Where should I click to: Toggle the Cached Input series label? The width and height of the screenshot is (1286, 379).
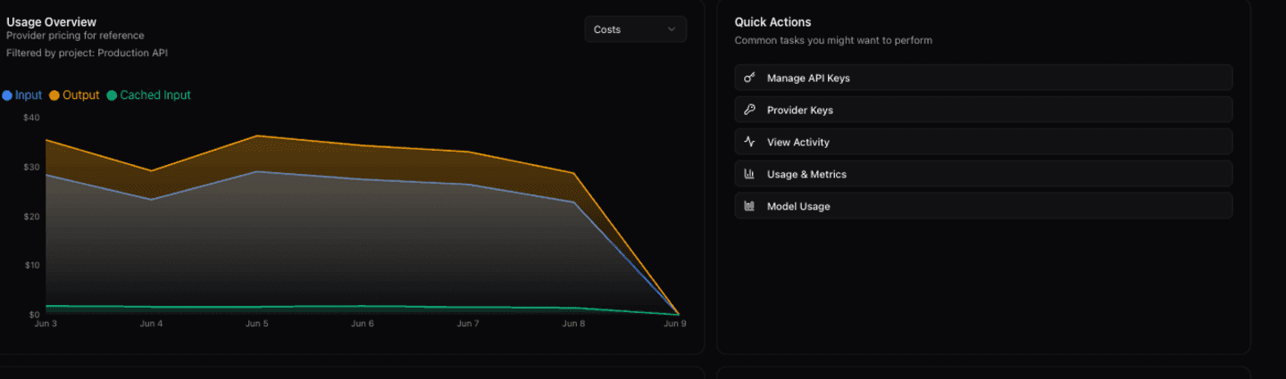155,95
